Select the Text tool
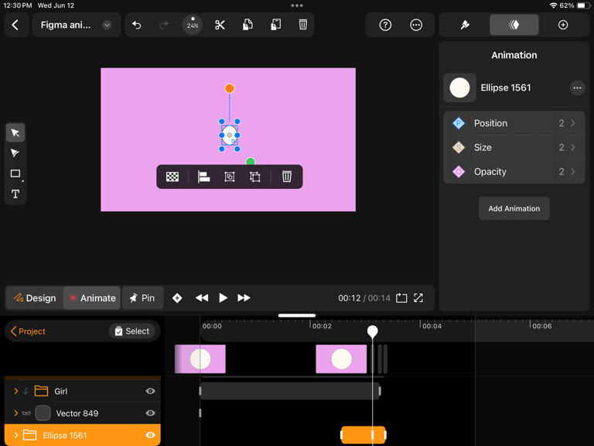This screenshot has height=446, width=594. coord(15,194)
